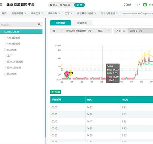Viewport: 153px width, 144px height.
Task: Expand the 西总控箱 tree node
Action: tap(5, 74)
